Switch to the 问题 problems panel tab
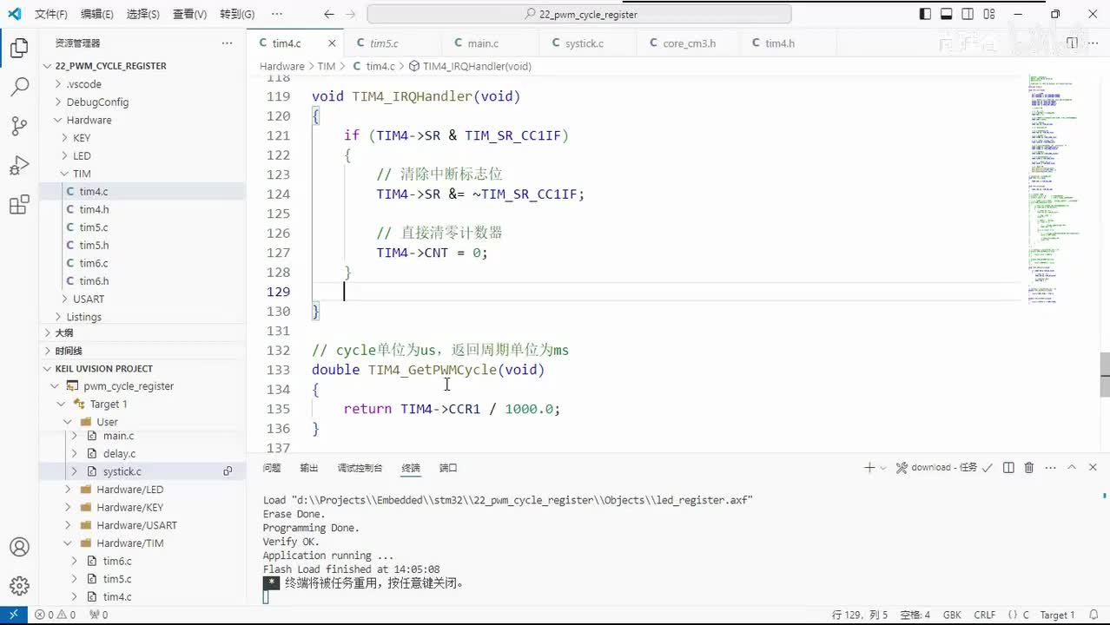This screenshot has height=625, width=1110. click(x=272, y=468)
